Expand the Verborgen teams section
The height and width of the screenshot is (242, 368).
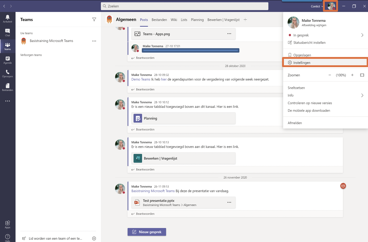click(x=31, y=55)
